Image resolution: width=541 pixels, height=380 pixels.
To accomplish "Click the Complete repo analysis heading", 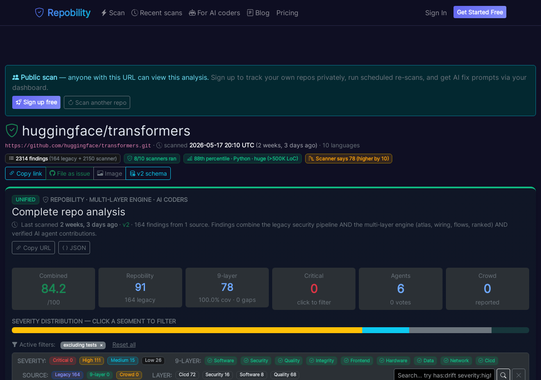I will 68,212.
